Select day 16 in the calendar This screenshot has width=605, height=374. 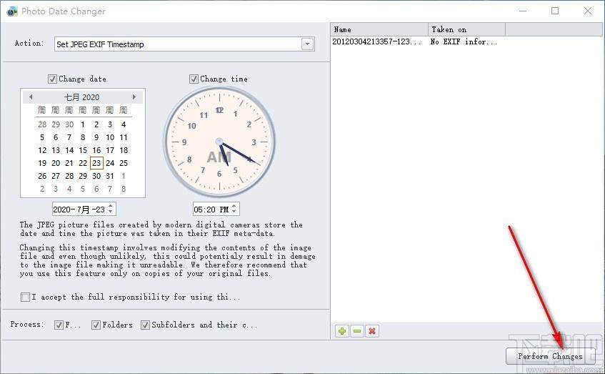coord(96,150)
